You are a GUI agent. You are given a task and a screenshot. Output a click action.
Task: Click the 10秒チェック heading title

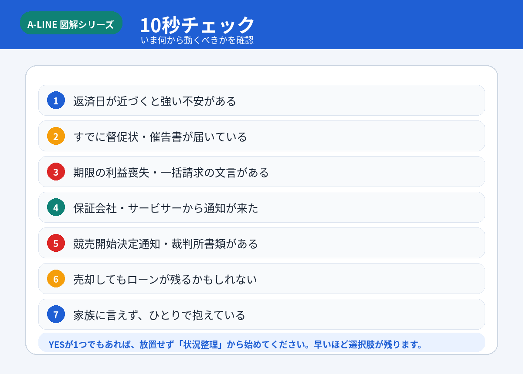(x=197, y=24)
